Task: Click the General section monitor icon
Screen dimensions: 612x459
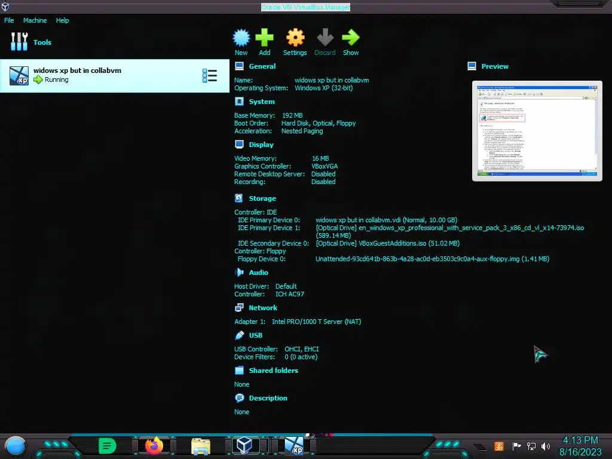Action: point(239,66)
